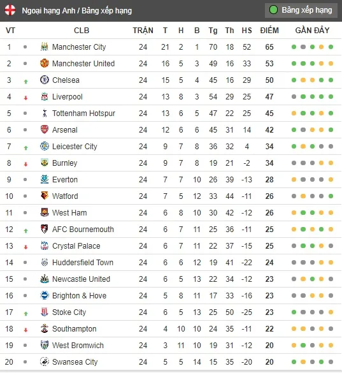
Task: Open the AFC Bournemouth team link
Action: [83, 230]
